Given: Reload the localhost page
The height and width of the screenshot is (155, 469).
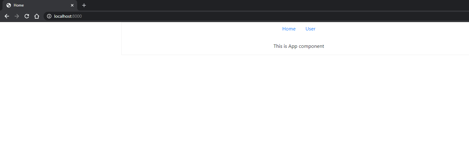Looking at the screenshot, I should click(27, 16).
